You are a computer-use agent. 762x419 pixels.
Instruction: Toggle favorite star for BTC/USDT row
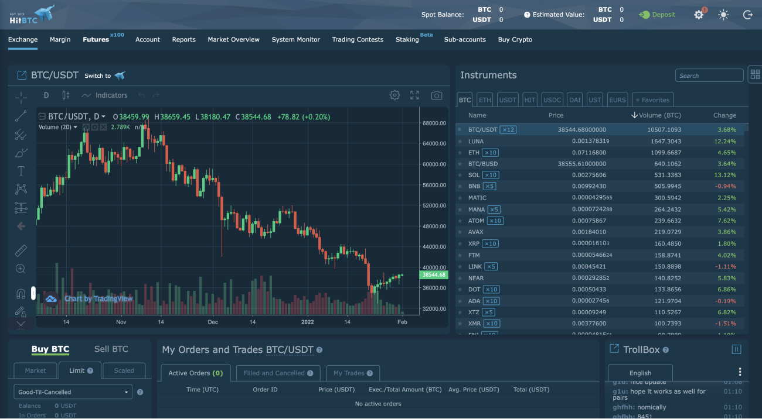point(460,130)
